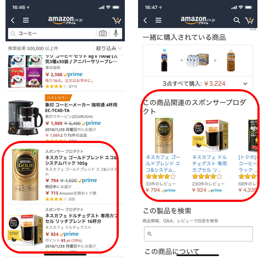Tap the camera search icon
Image resolution: width=264 pixels, height=258 pixels.
(x=103, y=33)
